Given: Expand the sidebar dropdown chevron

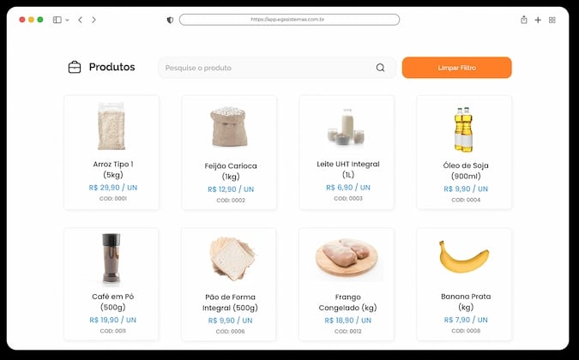Looking at the screenshot, I should pos(67,21).
